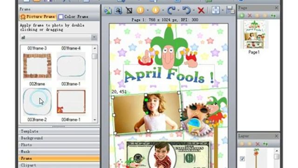This screenshot has width=298, height=168.
Task: Select the 003frame-2 circle frame thumbnail
Action: pos(37,102)
